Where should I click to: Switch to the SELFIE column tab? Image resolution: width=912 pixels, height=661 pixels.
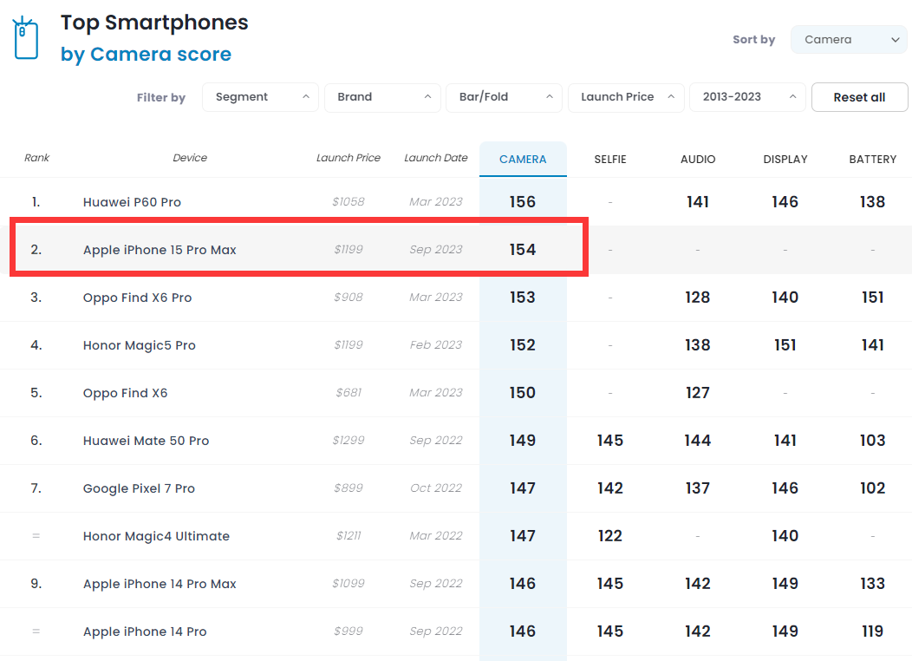(610, 160)
